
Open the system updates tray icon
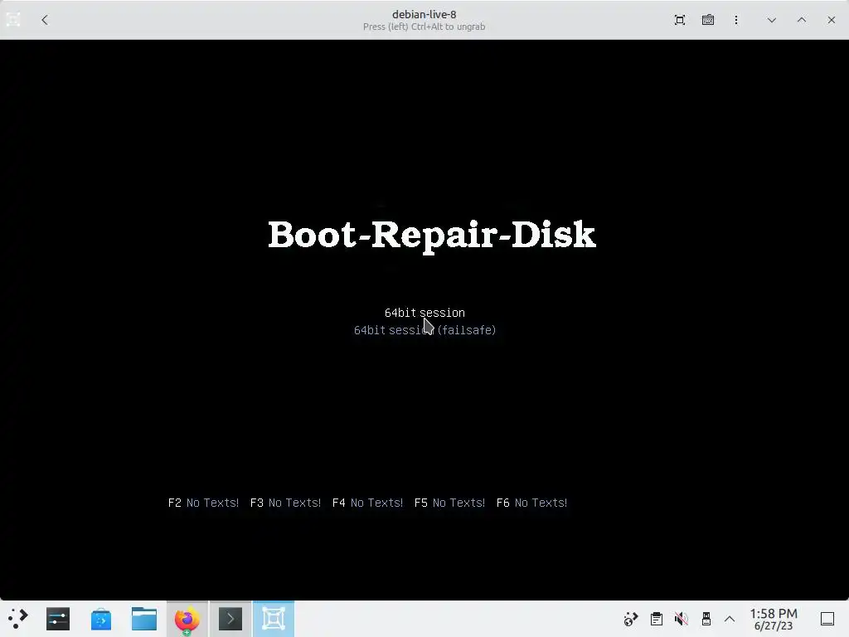[631, 619]
